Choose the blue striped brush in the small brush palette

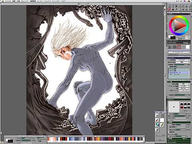[x=158, y=125]
